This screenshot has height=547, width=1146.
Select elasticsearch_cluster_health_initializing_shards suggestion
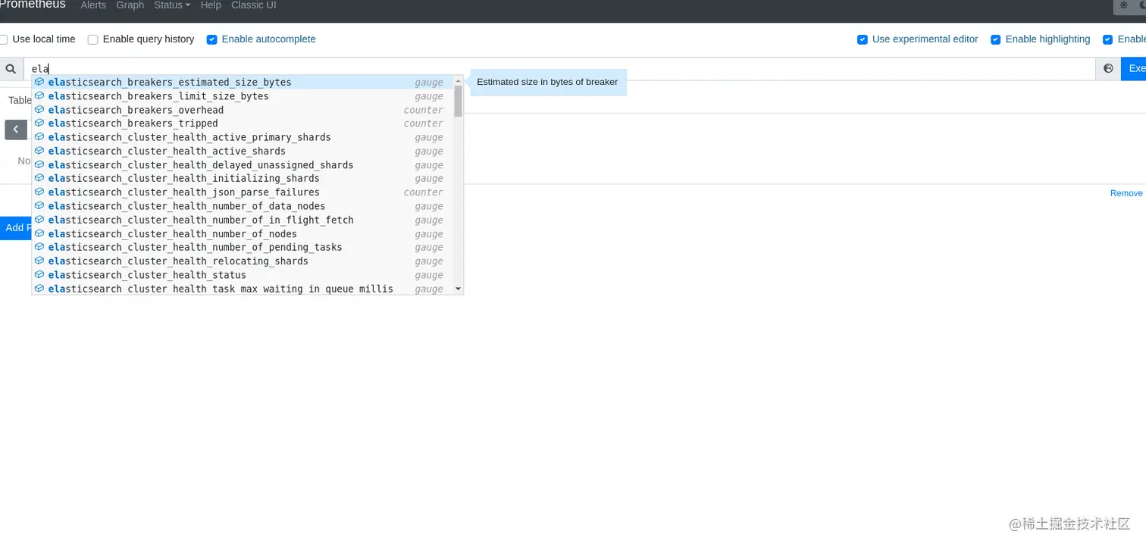tap(243, 178)
